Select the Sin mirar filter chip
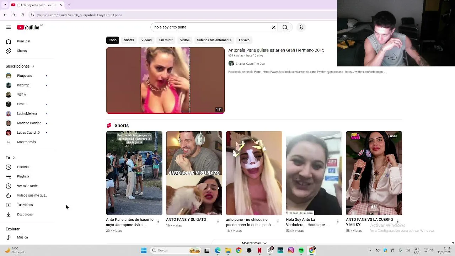This screenshot has height=256, width=455. (x=166, y=40)
